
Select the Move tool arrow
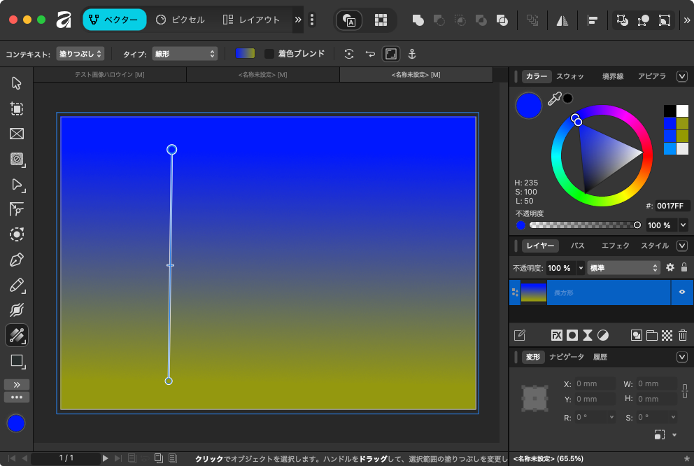pyautogui.click(x=17, y=84)
